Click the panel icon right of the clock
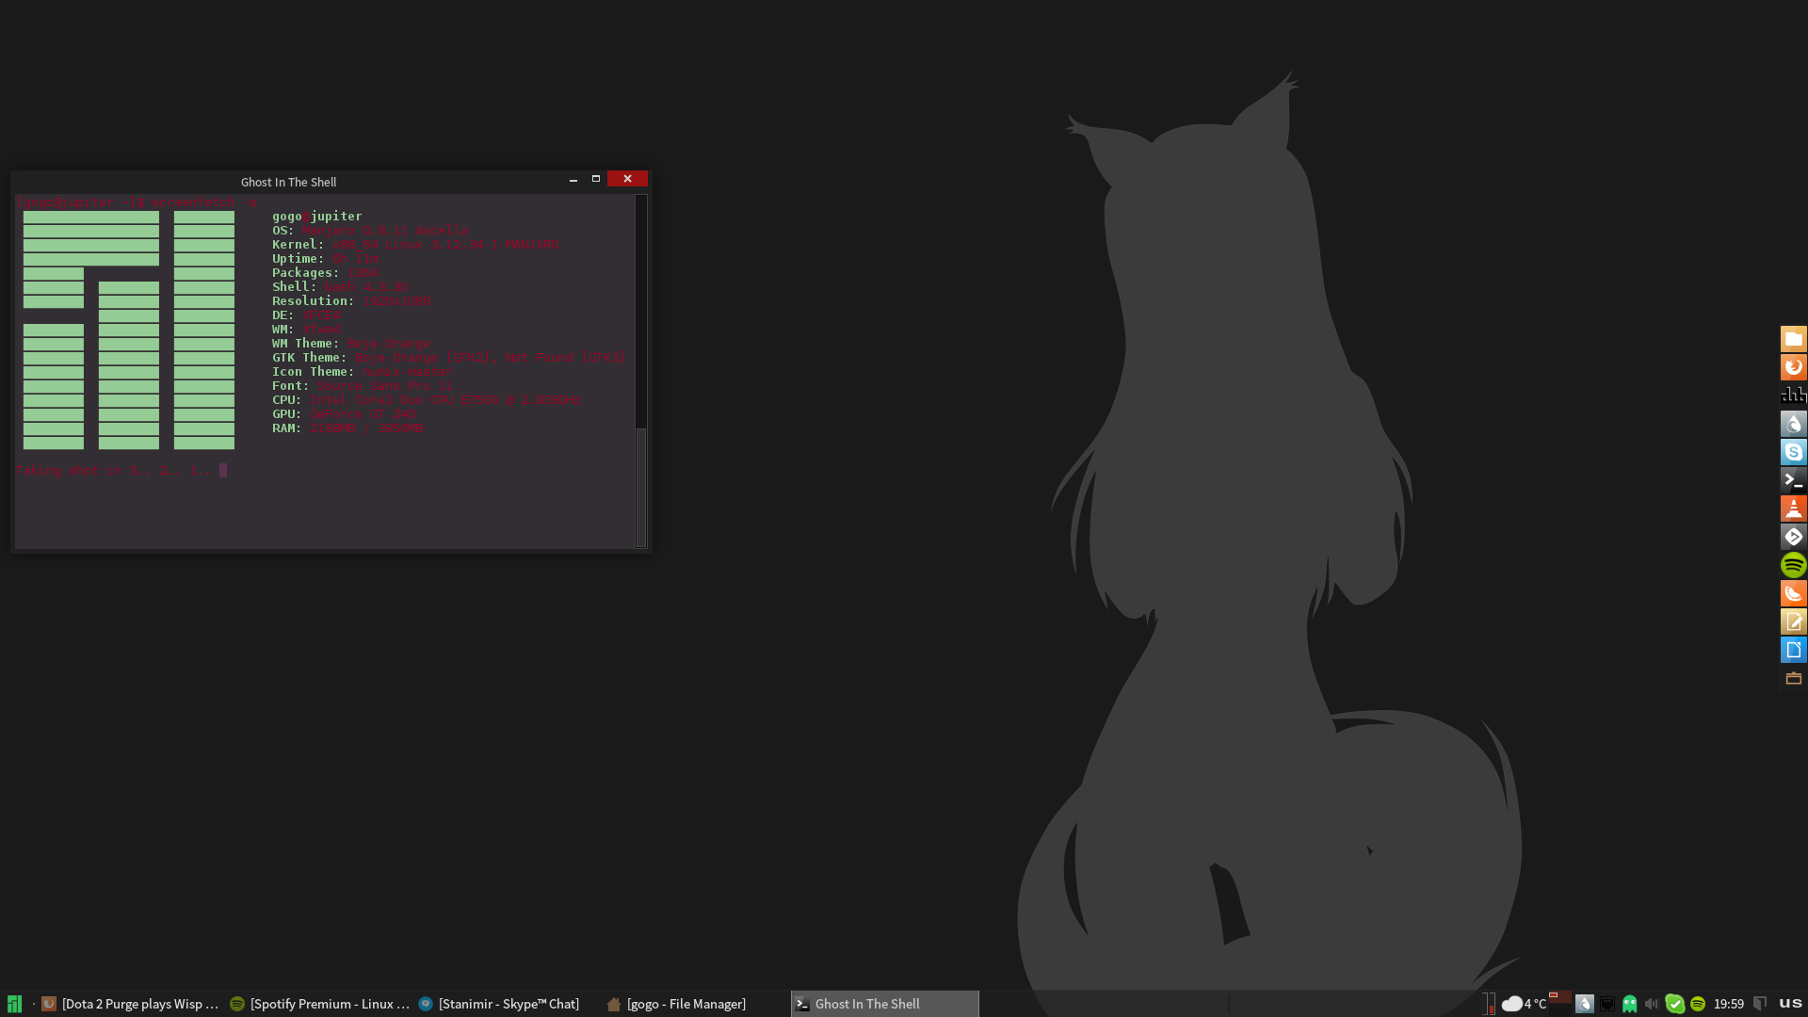1808x1017 pixels. [x=1759, y=1004]
